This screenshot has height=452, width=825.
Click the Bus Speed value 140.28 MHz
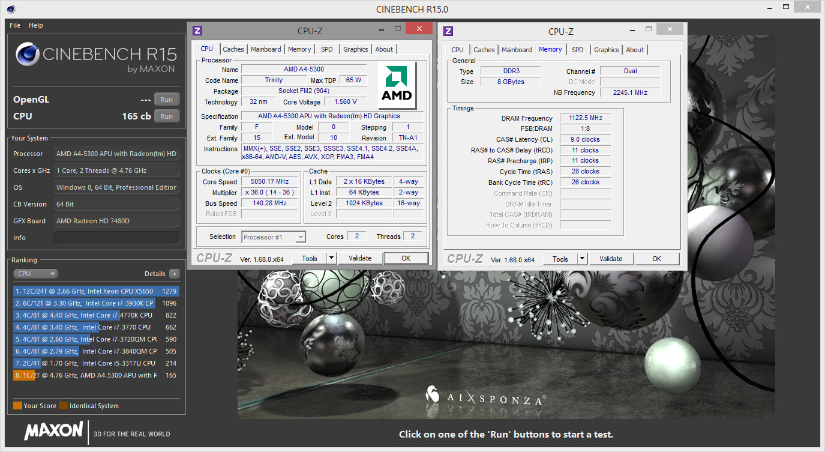tap(270, 203)
